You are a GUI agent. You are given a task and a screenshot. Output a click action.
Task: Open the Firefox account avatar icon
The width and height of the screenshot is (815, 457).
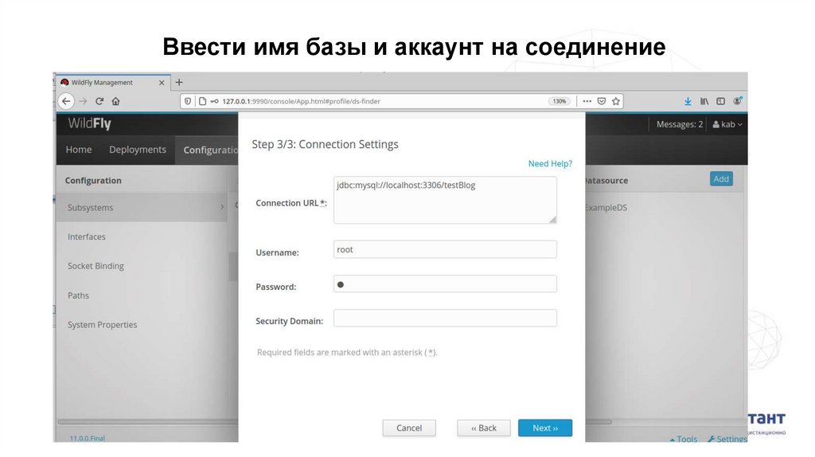(x=738, y=101)
